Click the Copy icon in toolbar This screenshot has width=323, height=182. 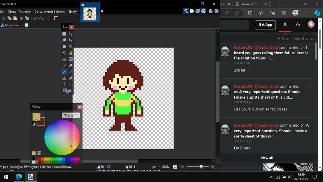click(x=9, y=18)
